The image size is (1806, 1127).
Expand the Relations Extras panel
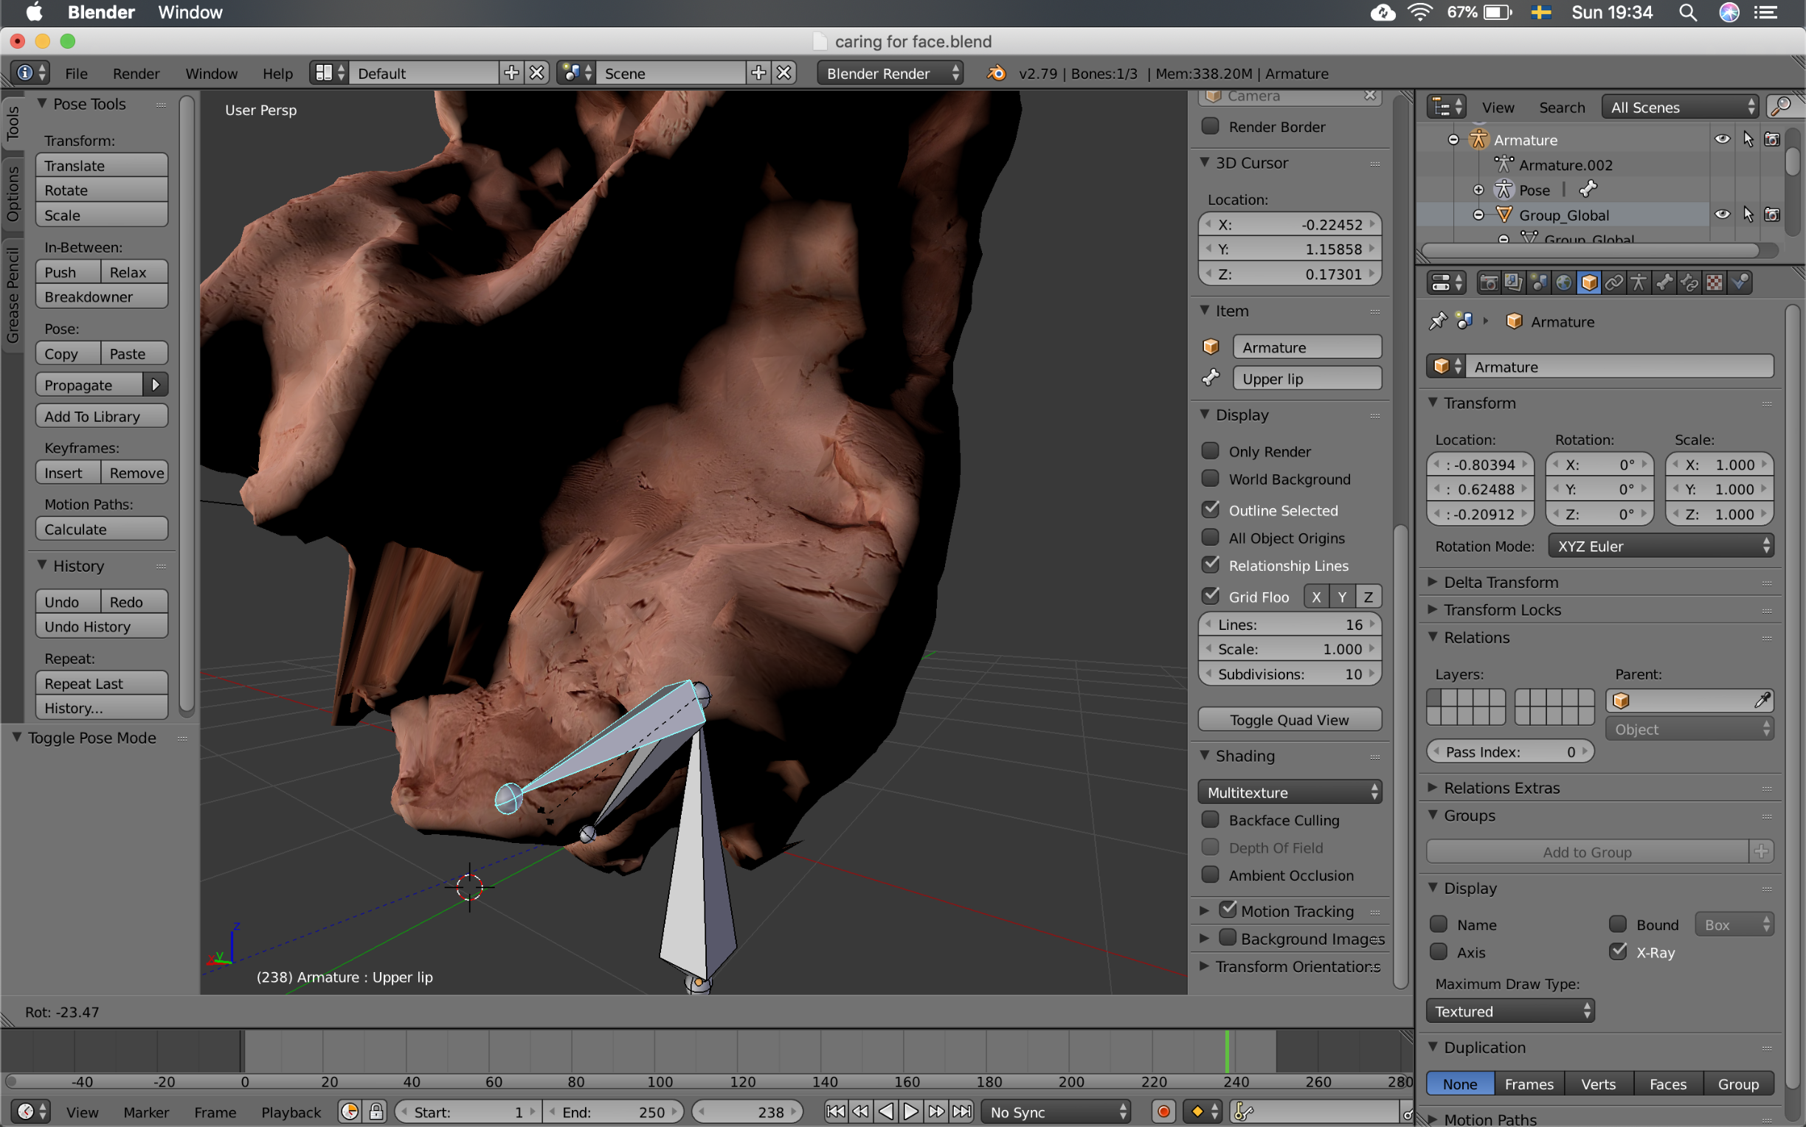pos(1502,788)
